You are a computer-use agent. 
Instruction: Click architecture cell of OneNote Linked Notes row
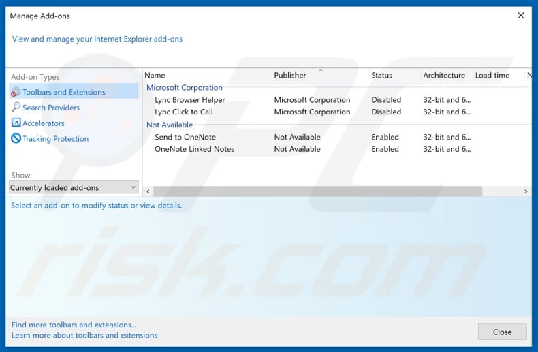(x=447, y=149)
